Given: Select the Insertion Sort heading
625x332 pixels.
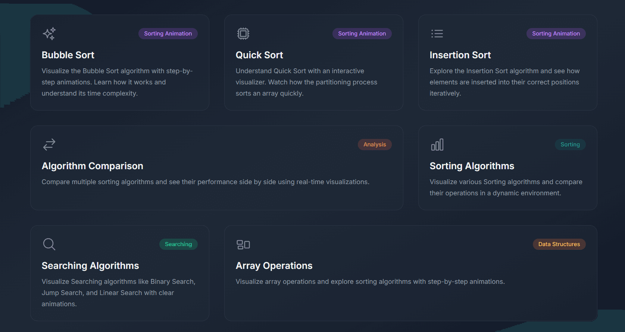Looking at the screenshot, I should tap(460, 55).
